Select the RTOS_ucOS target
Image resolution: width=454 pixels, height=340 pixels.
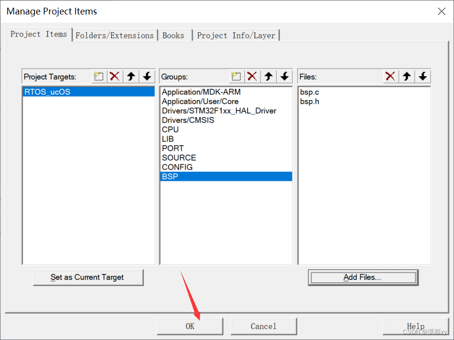pos(89,92)
